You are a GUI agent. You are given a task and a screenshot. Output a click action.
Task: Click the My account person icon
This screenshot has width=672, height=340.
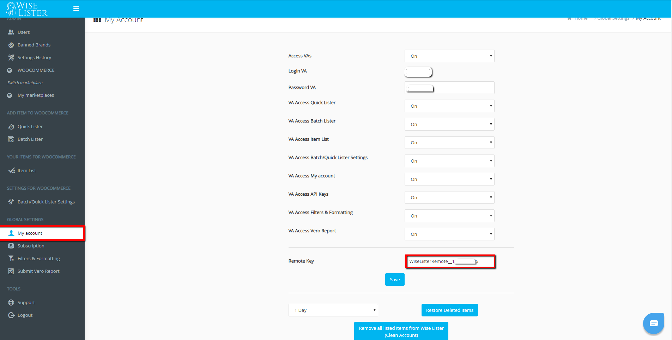coord(11,233)
